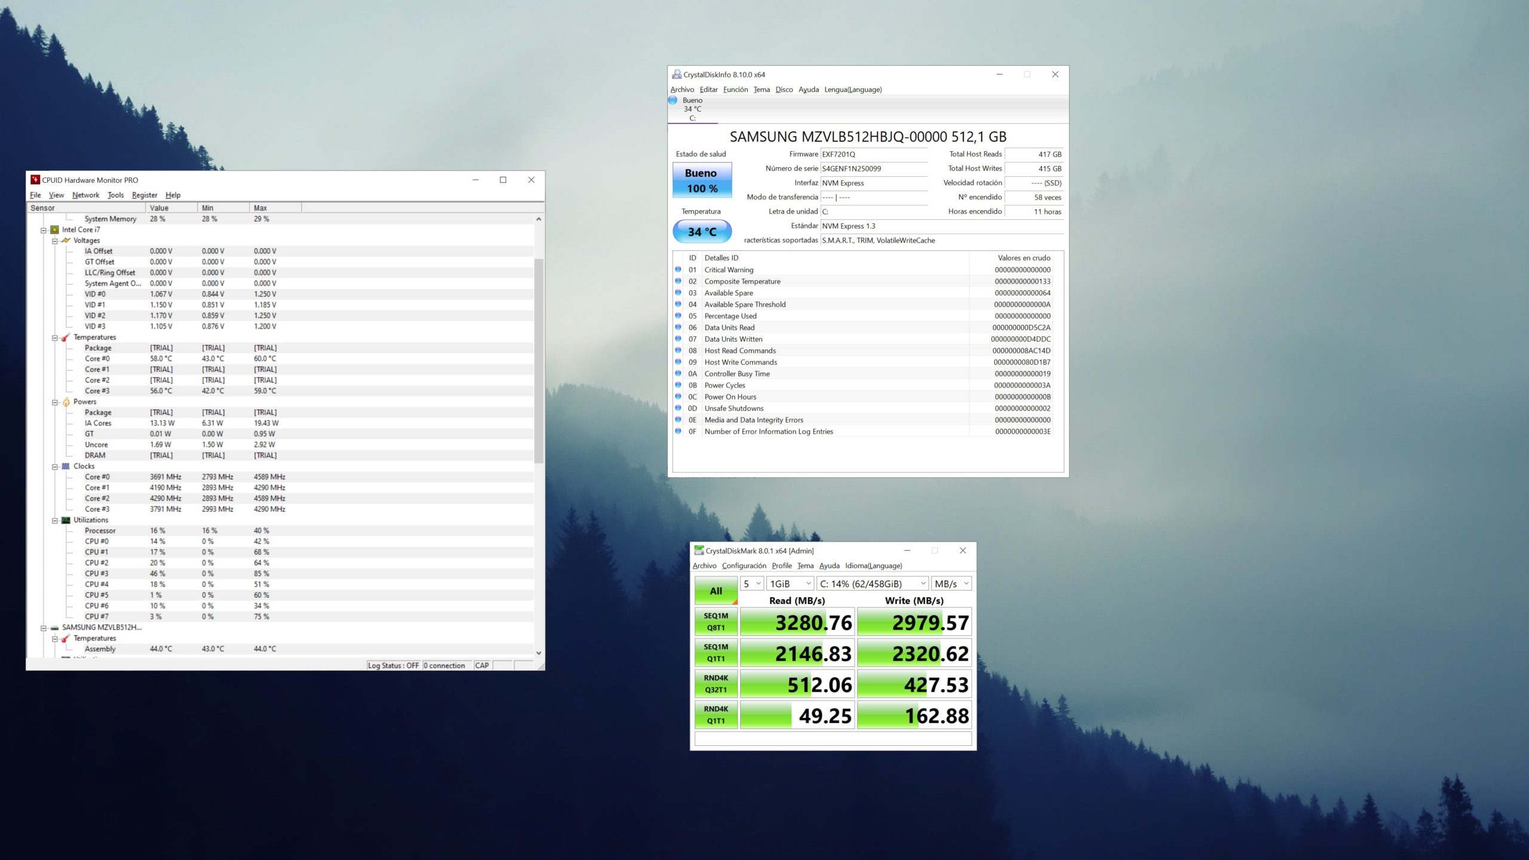Click the Powers flame icon in sensor tree

click(66, 402)
